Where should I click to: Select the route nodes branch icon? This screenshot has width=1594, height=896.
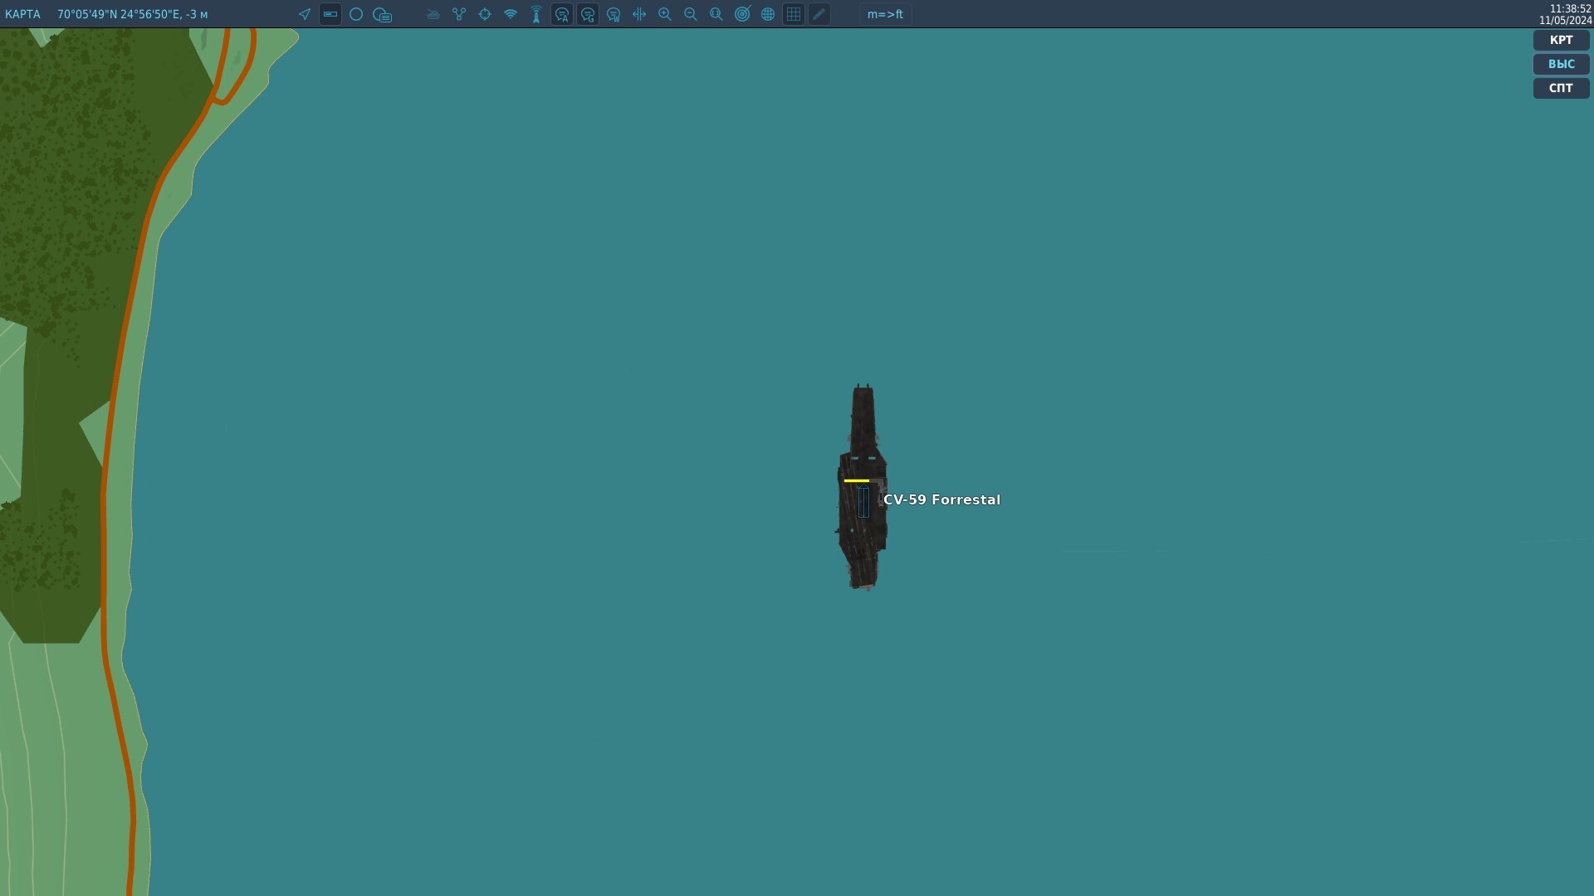pyautogui.click(x=459, y=14)
